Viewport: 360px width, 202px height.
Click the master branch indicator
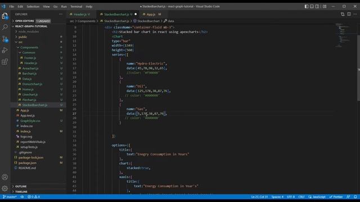click(10, 197)
